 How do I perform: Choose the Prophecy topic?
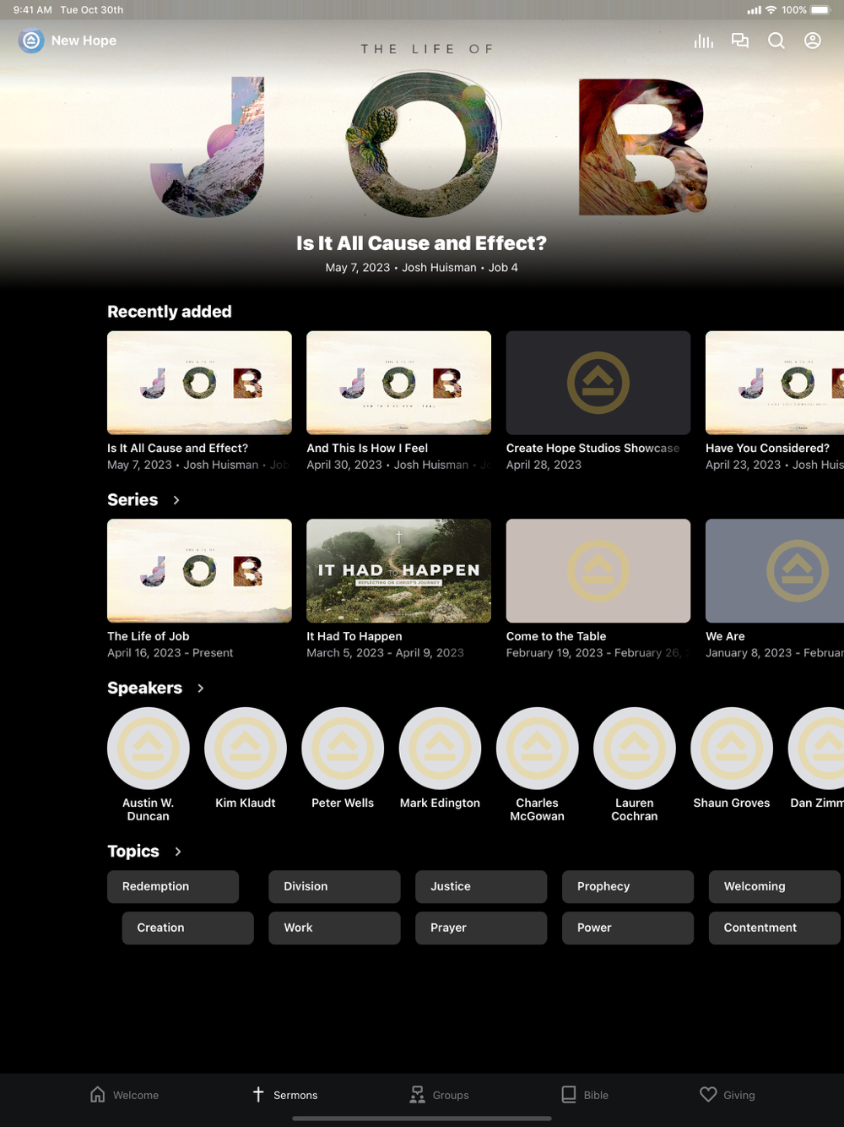(628, 886)
